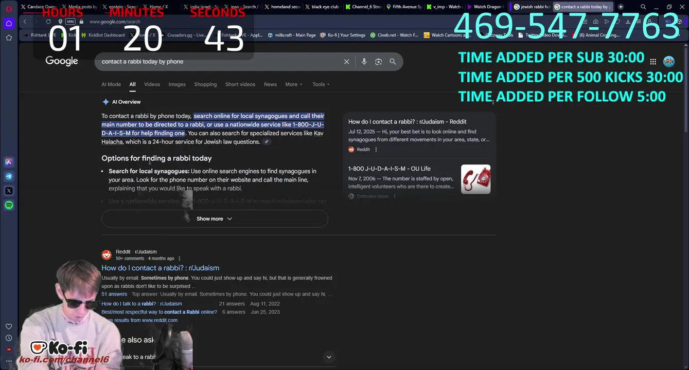Image resolution: width=689 pixels, height=370 pixels.
Task: Open 'How do I talk to a rabbi?' sublink
Action: pyautogui.click(x=142, y=304)
